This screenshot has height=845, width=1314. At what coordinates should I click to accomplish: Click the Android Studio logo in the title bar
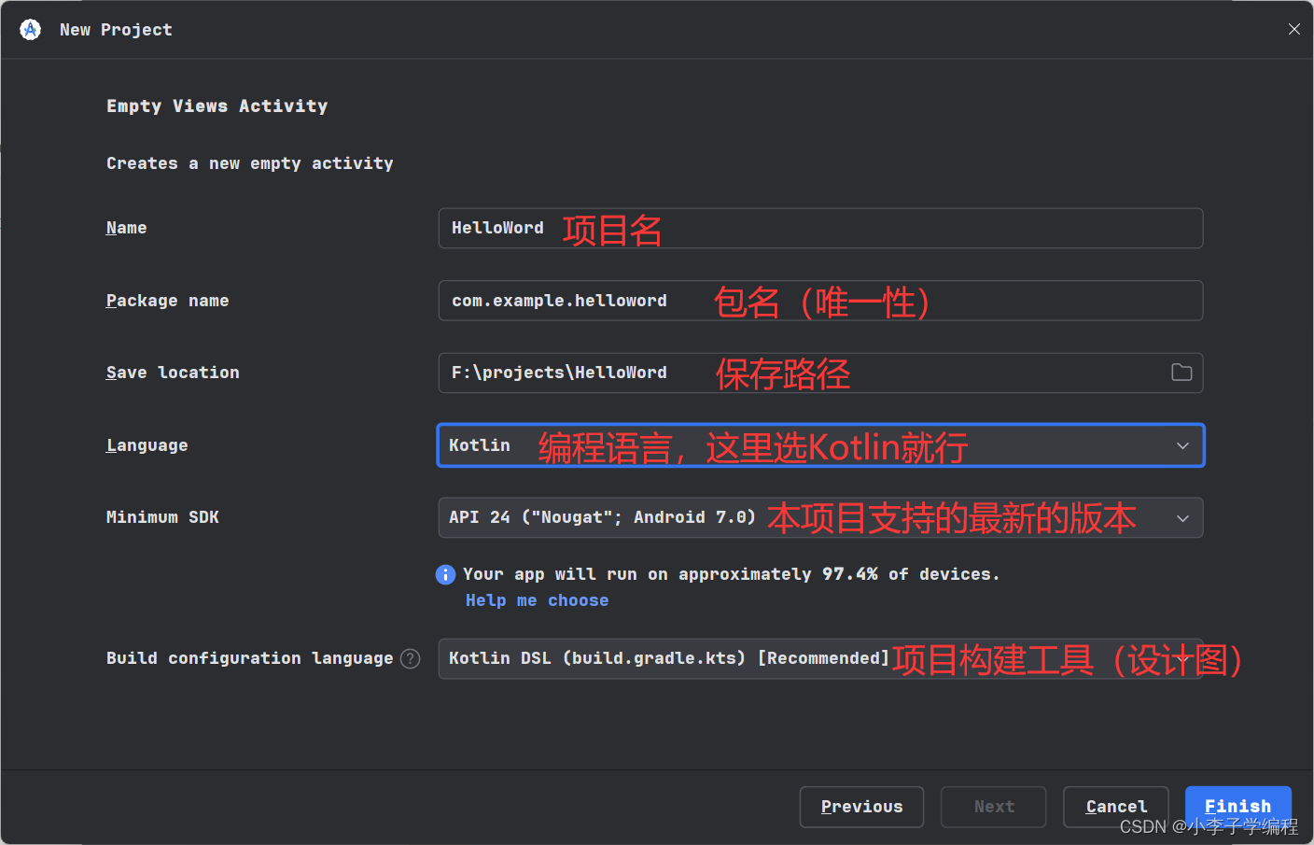click(29, 29)
